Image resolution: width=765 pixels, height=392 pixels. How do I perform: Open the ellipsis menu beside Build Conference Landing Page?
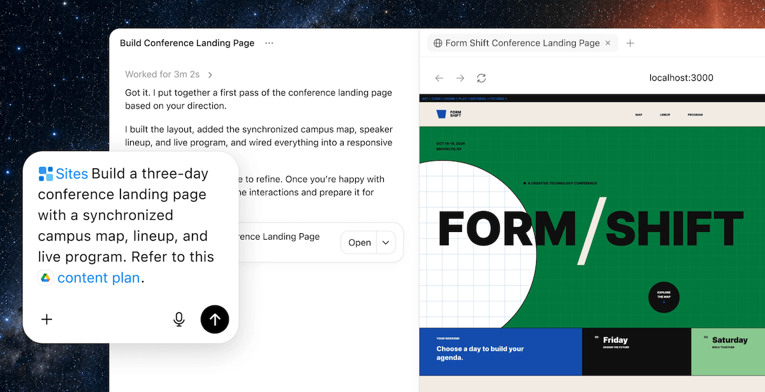pyautogui.click(x=269, y=43)
